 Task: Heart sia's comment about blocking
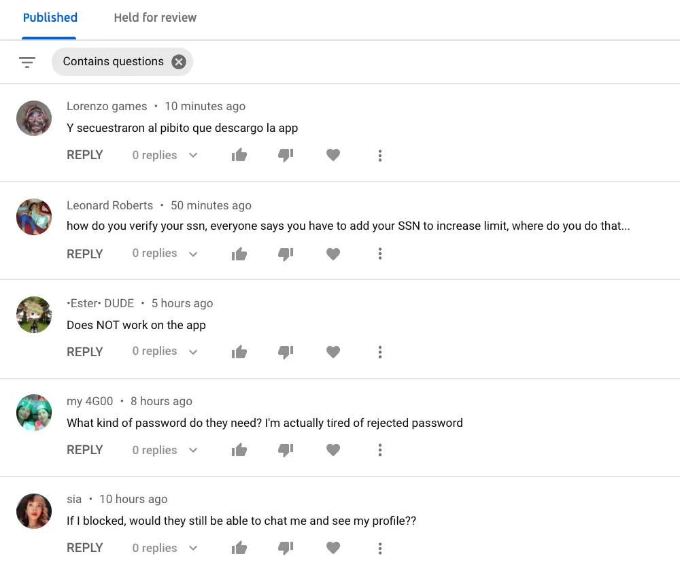click(333, 548)
